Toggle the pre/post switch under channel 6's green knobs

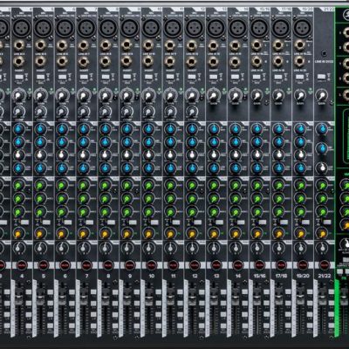pos(68,222)
